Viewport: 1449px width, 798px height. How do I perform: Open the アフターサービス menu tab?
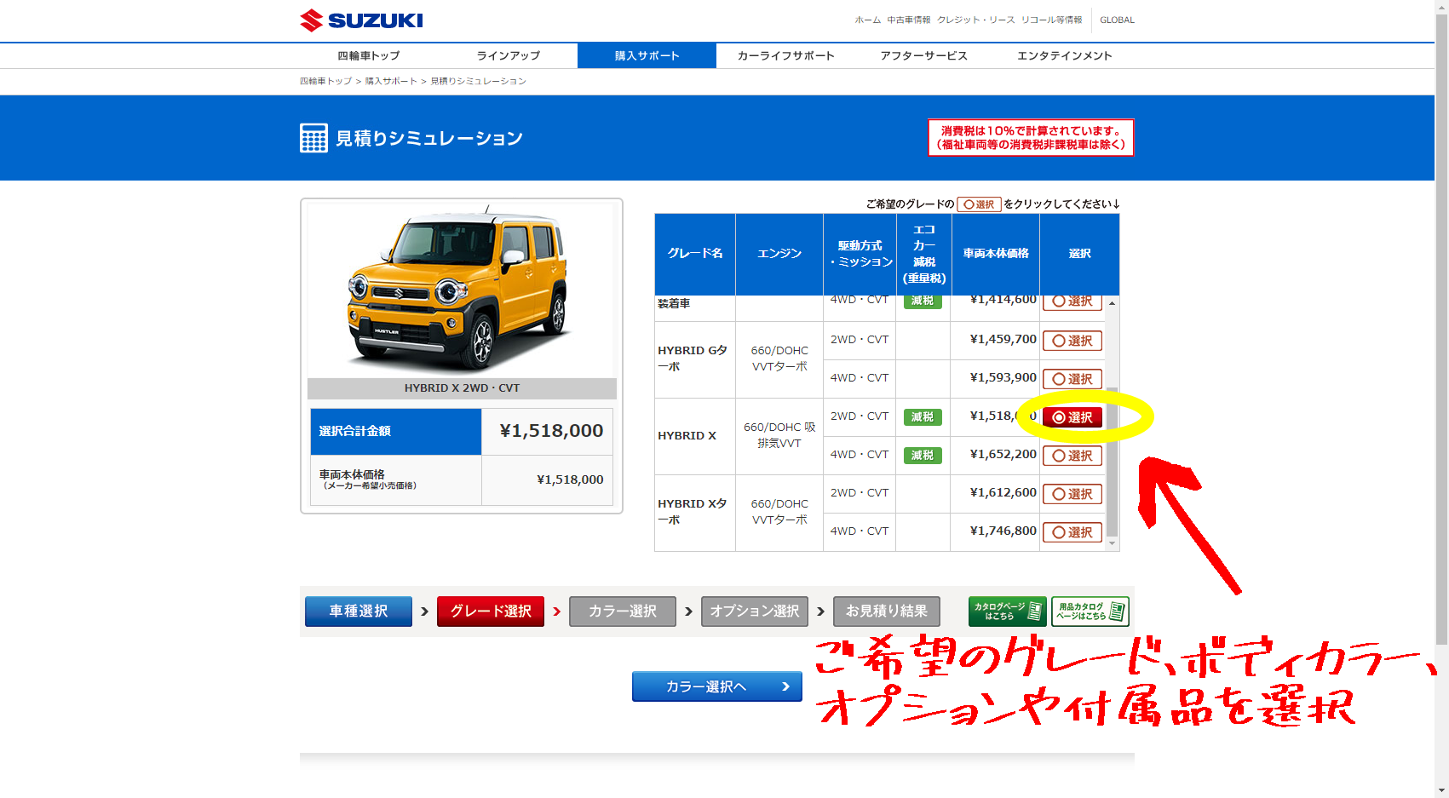coord(924,55)
